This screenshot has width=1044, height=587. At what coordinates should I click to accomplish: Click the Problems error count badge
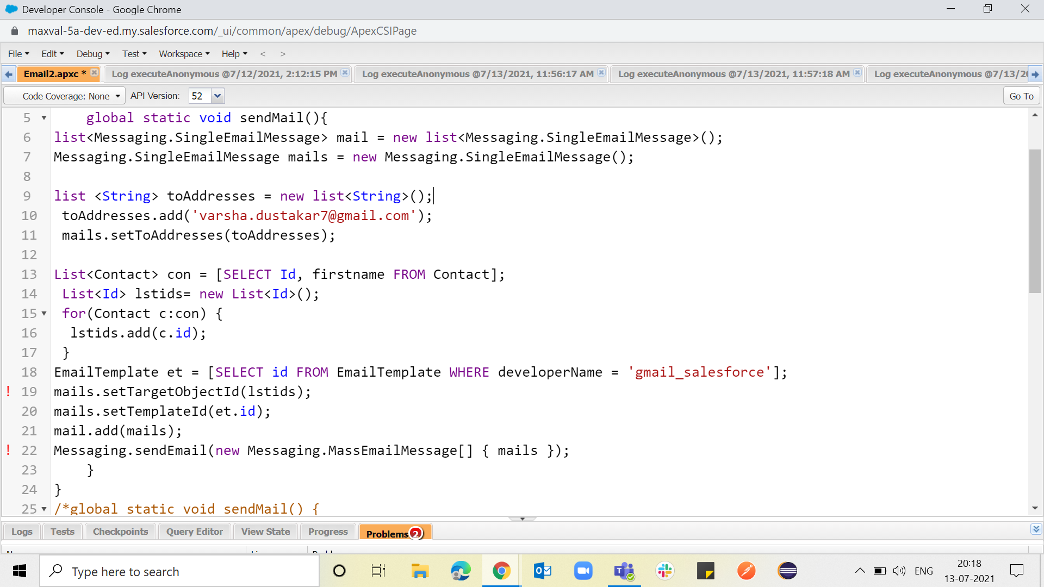(416, 534)
